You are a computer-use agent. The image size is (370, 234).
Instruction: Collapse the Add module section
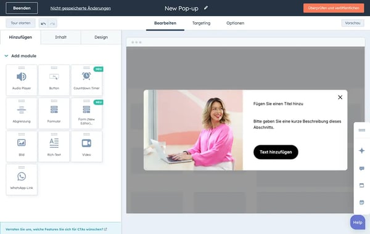tap(6, 56)
